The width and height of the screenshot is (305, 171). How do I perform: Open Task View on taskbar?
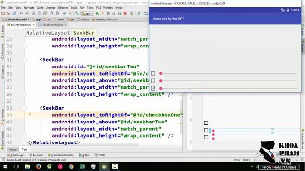(16, 167)
